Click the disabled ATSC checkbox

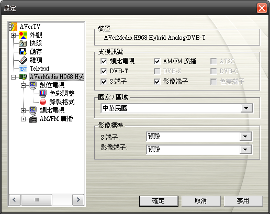point(213,61)
